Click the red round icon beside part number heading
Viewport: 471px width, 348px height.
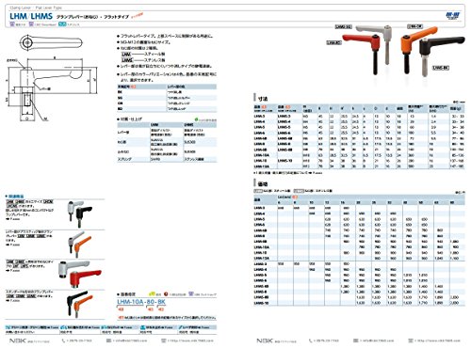click(x=166, y=294)
